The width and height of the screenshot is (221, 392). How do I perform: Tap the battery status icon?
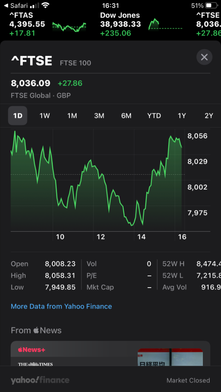(212, 5)
